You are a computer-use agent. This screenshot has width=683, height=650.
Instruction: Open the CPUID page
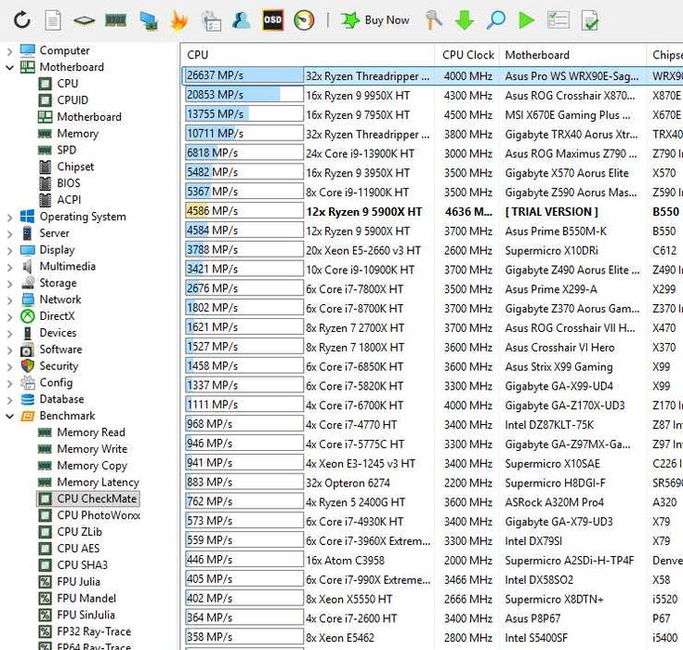pyautogui.click(x=72, y=99)
